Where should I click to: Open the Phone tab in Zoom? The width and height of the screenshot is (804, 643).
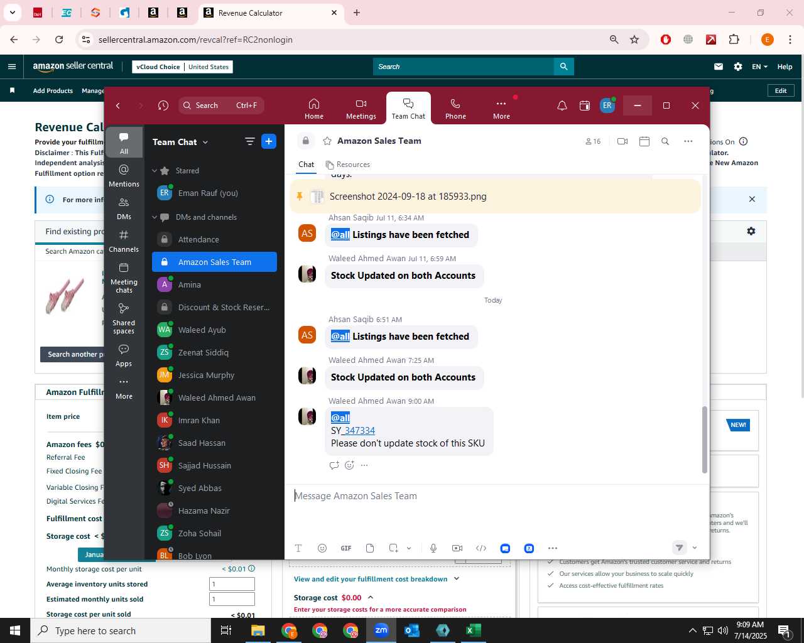tap(455, 108)
